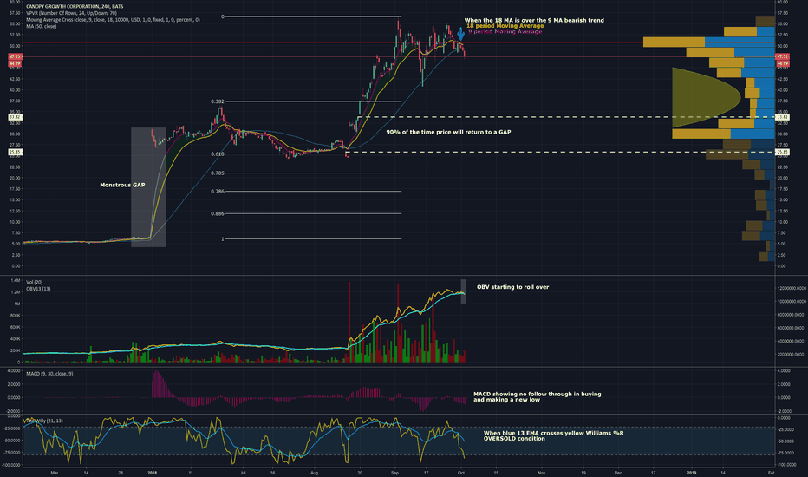Click the 800K value on the volume axis
The height and width of the screenshot is (477, 808).
click(15, 316)
